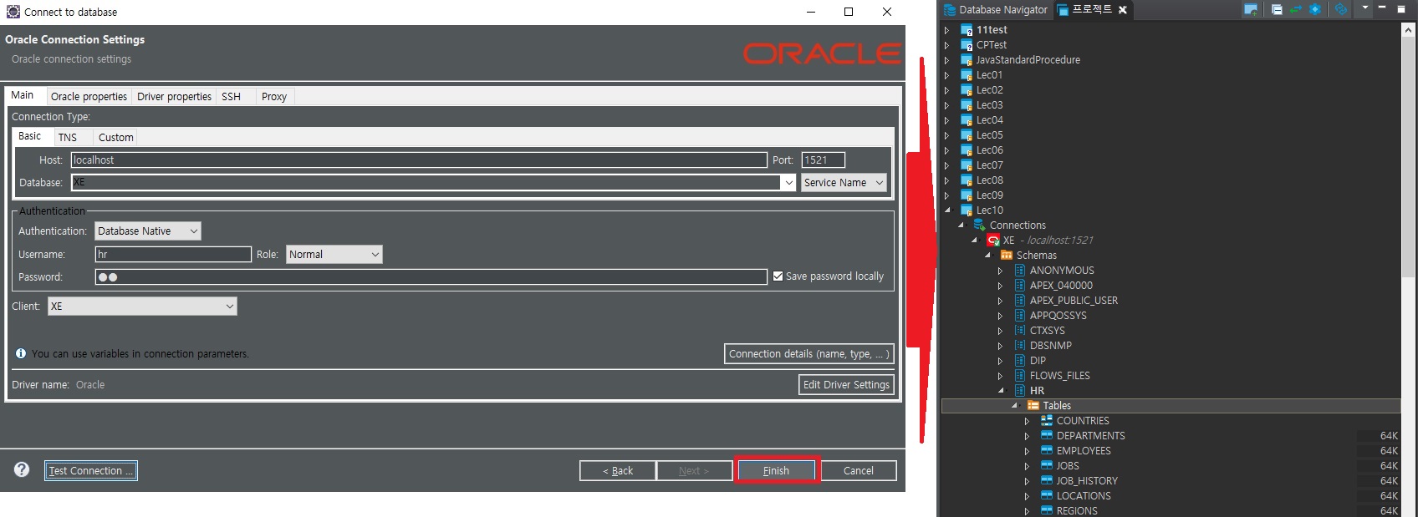Switch to Database Navigator tab
The width and height of the screenshot is (1418, 517).
point(996,10)
